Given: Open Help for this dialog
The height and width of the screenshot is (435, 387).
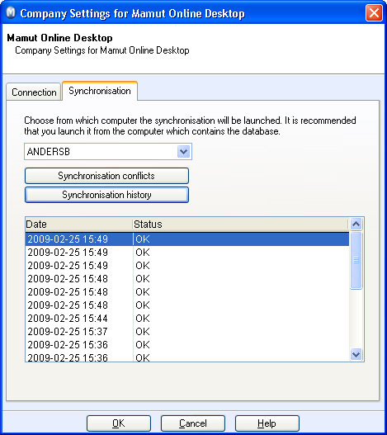Looking at the screenshot, I should 267,423.
